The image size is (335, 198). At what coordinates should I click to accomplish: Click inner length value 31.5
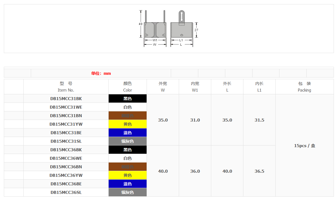coord(259,120)
